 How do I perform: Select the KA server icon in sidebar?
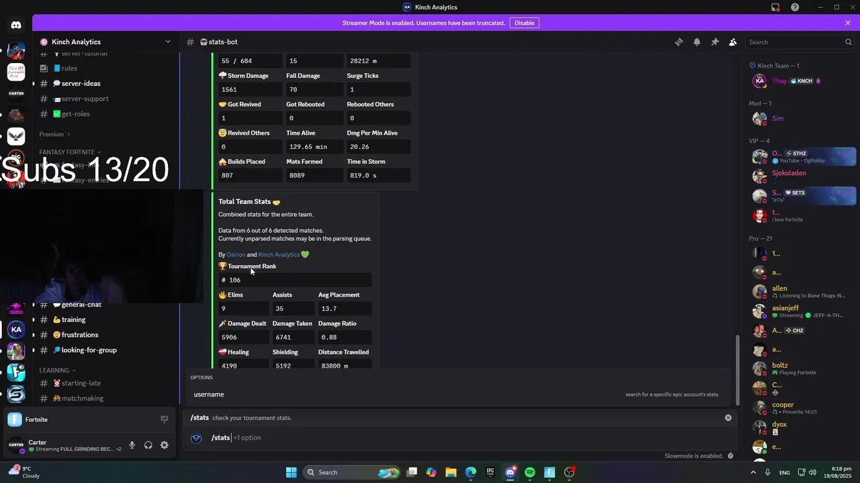pos(16,329)
